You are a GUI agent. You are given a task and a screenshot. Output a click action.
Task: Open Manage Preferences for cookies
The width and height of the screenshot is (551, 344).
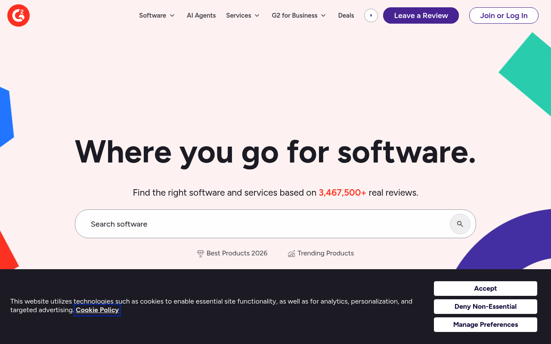click(x=486, y=325)
